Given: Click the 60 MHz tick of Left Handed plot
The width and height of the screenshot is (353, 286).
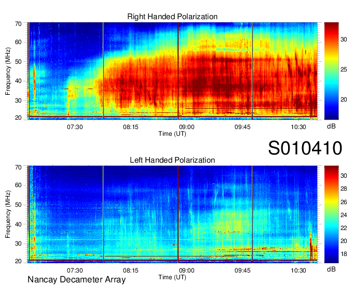Looking at the screenshot, I should 18,185.
